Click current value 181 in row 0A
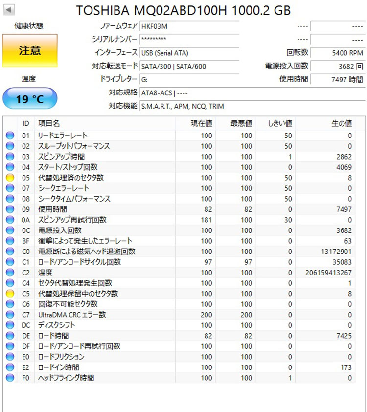This screenshot has height=412, width=367. (206, 220)
